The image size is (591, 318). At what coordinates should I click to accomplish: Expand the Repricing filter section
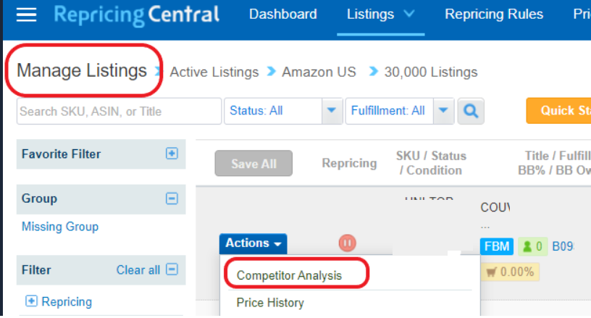pyautogui.click(x=31, y=301)
